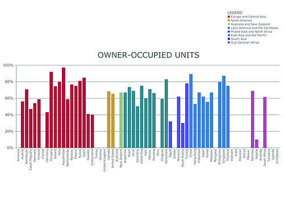Click the OWNER-OCCUPIED UNITS chart title
284x219 pixels.
[148, 55]
